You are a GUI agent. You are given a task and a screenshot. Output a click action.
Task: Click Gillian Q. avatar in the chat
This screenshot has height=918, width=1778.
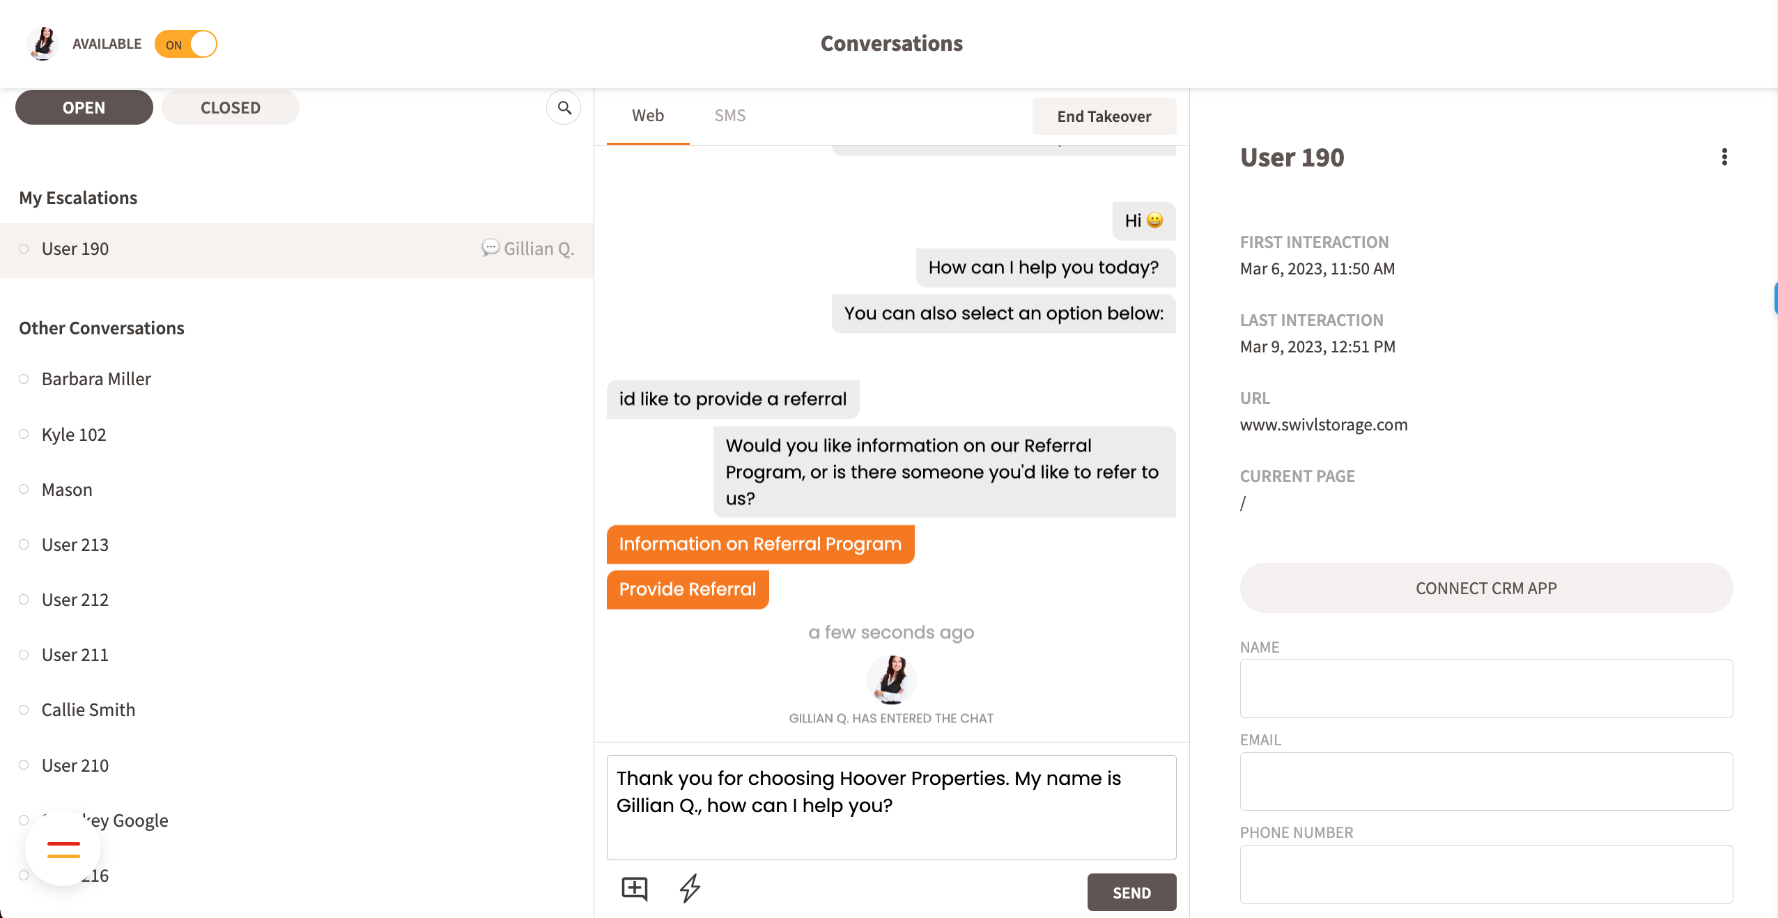click(x=891, y=679)
